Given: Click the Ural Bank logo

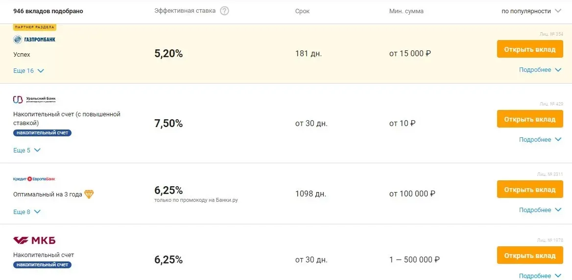Looking at the screenshot, I should coord(34,100).
